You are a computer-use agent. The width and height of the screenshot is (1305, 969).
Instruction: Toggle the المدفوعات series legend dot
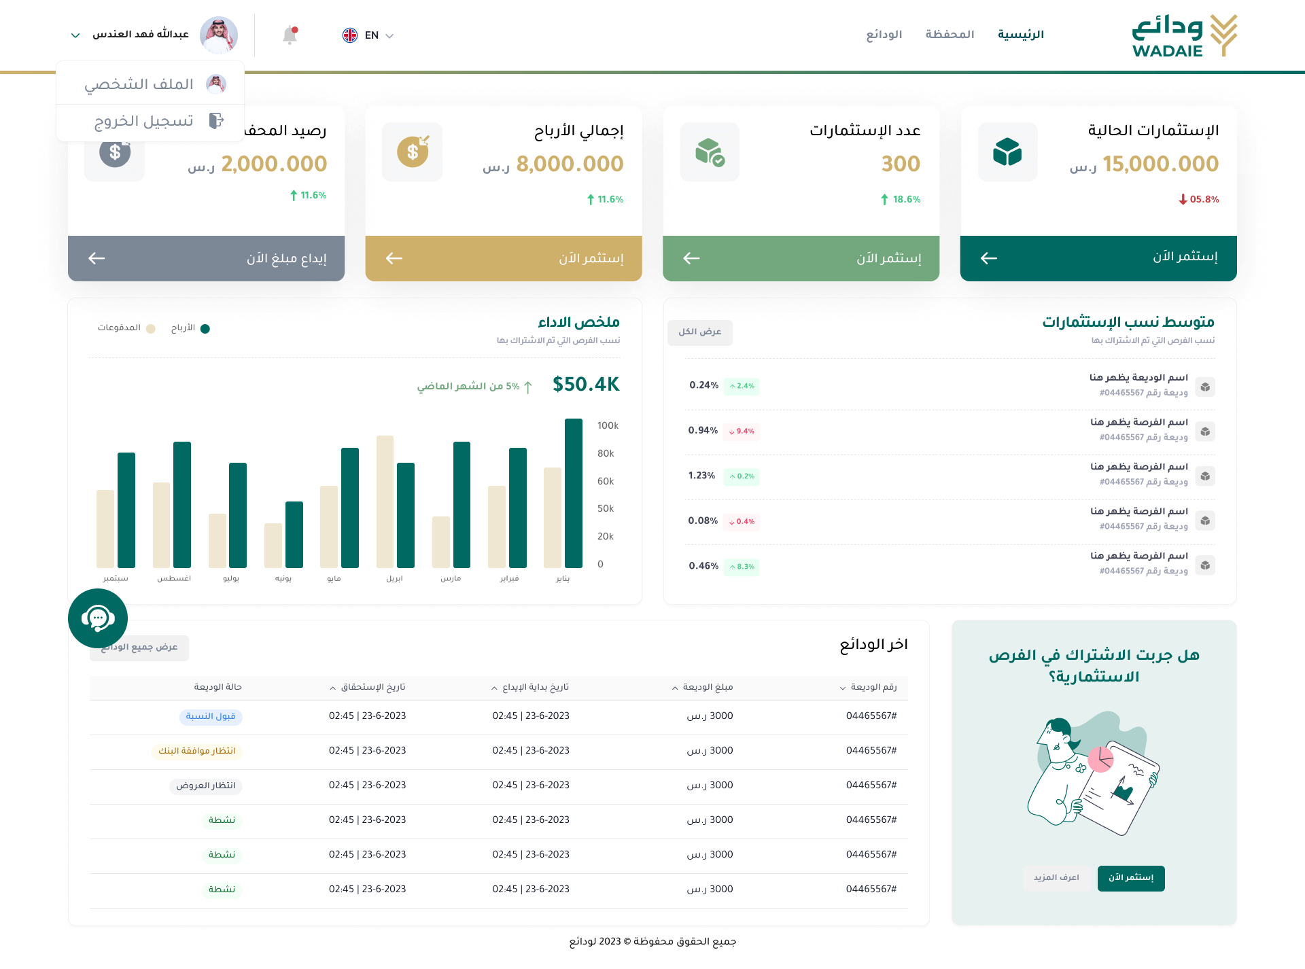point(151,329)
